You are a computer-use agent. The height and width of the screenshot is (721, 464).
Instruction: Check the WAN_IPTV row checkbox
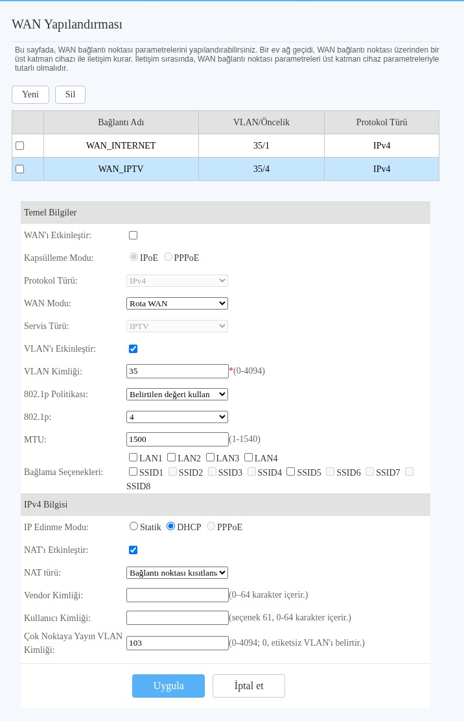pos(19,169)
